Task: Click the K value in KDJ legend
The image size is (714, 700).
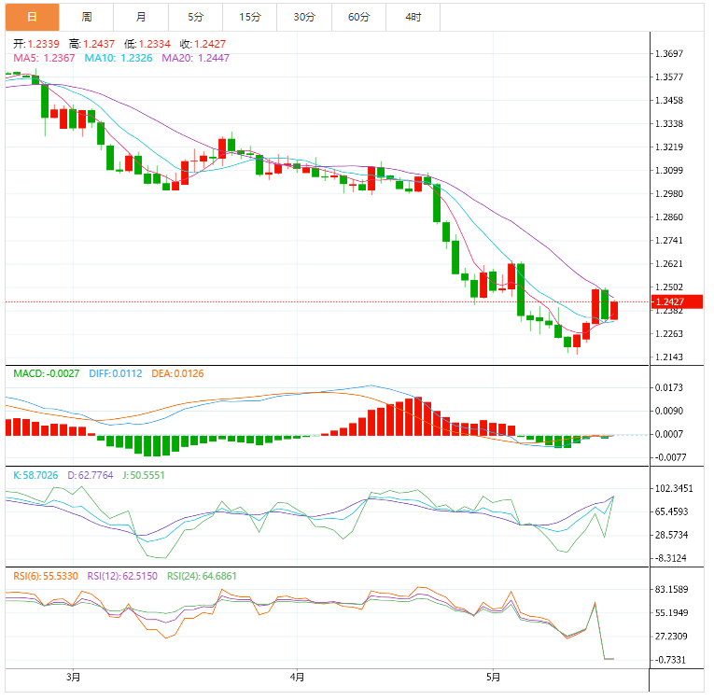Action: tap(35, 475)
